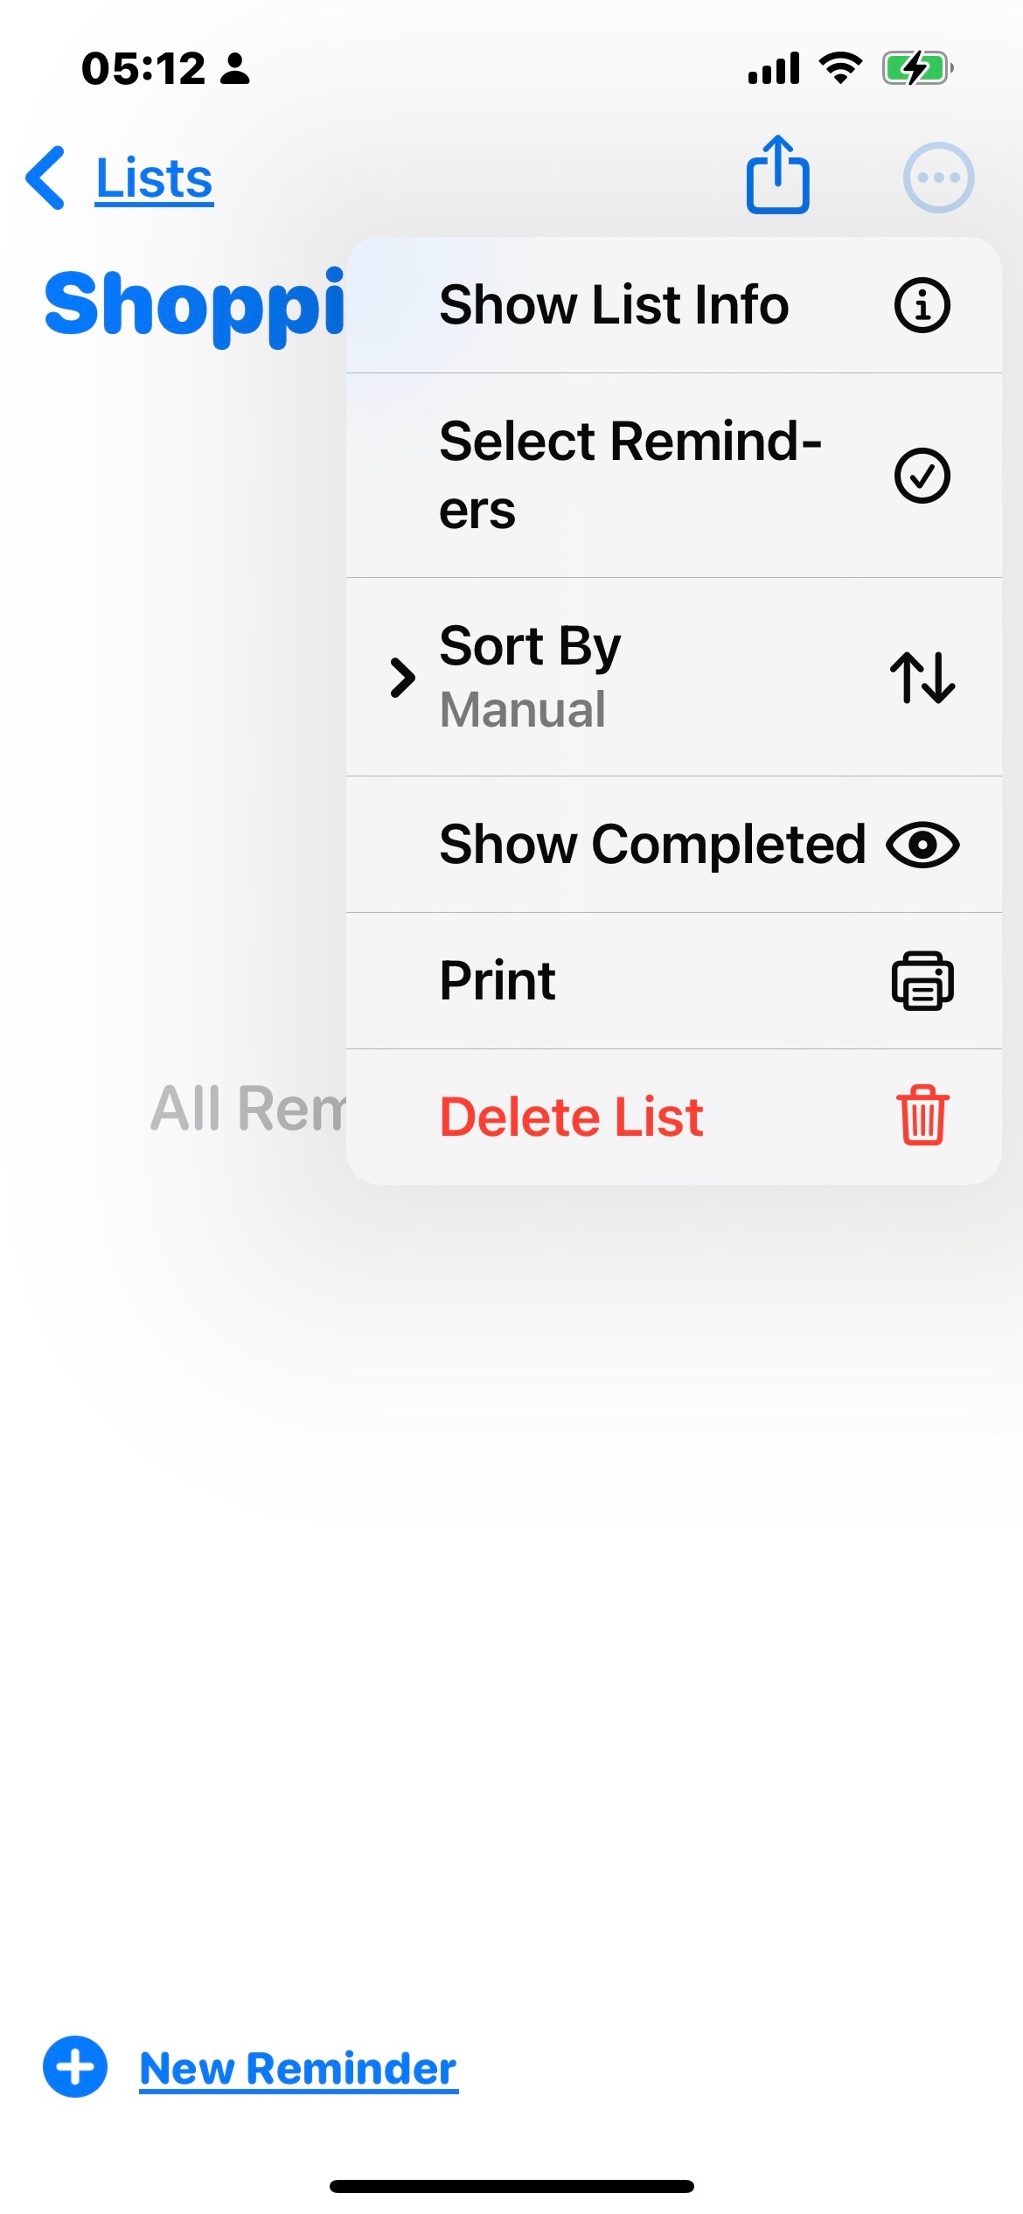Image resolution: width=1023 pixels, height=2214 pixels.
Task: Toggle reminder selection mode via Select Reminders
Action: tap(630, 475)
